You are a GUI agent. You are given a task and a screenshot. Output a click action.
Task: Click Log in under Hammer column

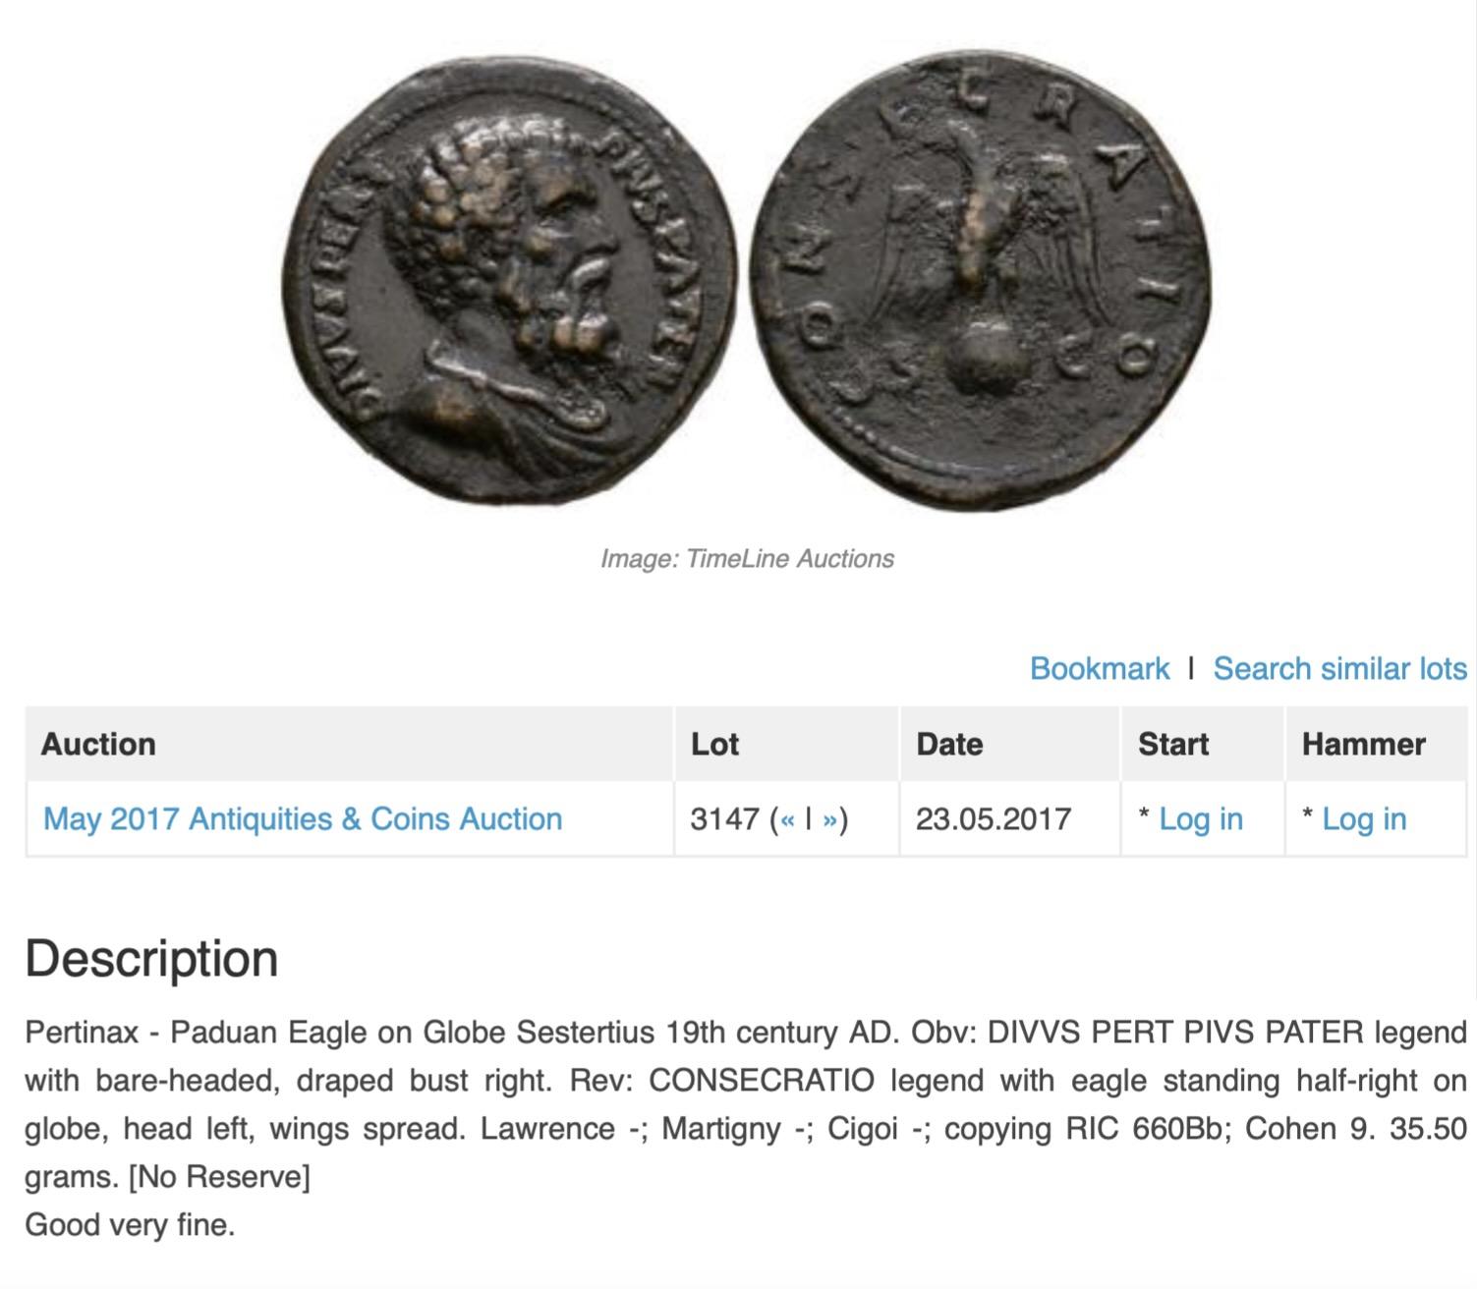1363,819
